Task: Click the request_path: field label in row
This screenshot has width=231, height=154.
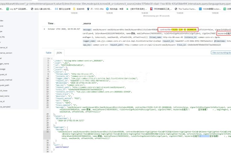Action: pyautogui.click(x=116, y=45)
